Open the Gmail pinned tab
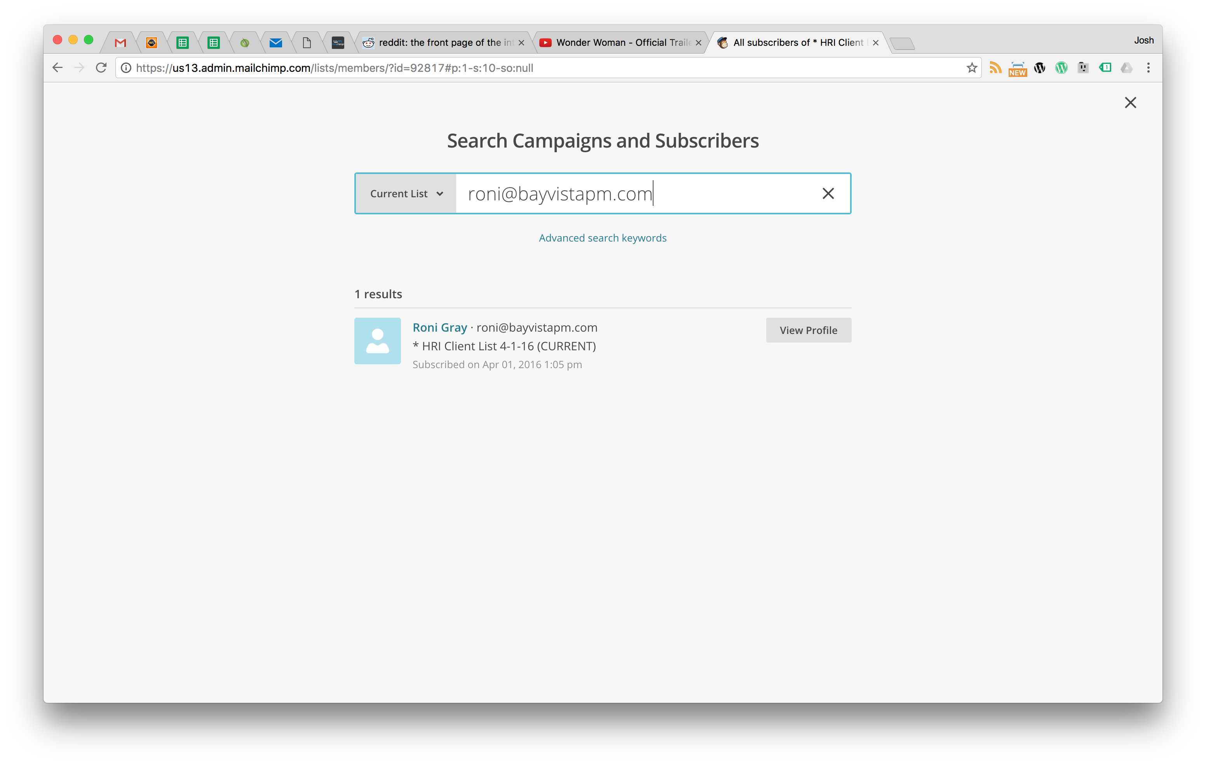The height and width of the screenshot is (765, 1206). click(120, 43)
